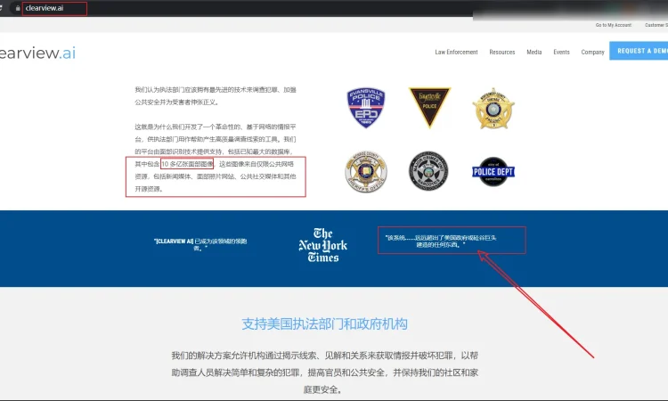The width and height of the screenshot is (668, 401).
Task: Click the Evansville Police EPD badge
Action: 366,109
